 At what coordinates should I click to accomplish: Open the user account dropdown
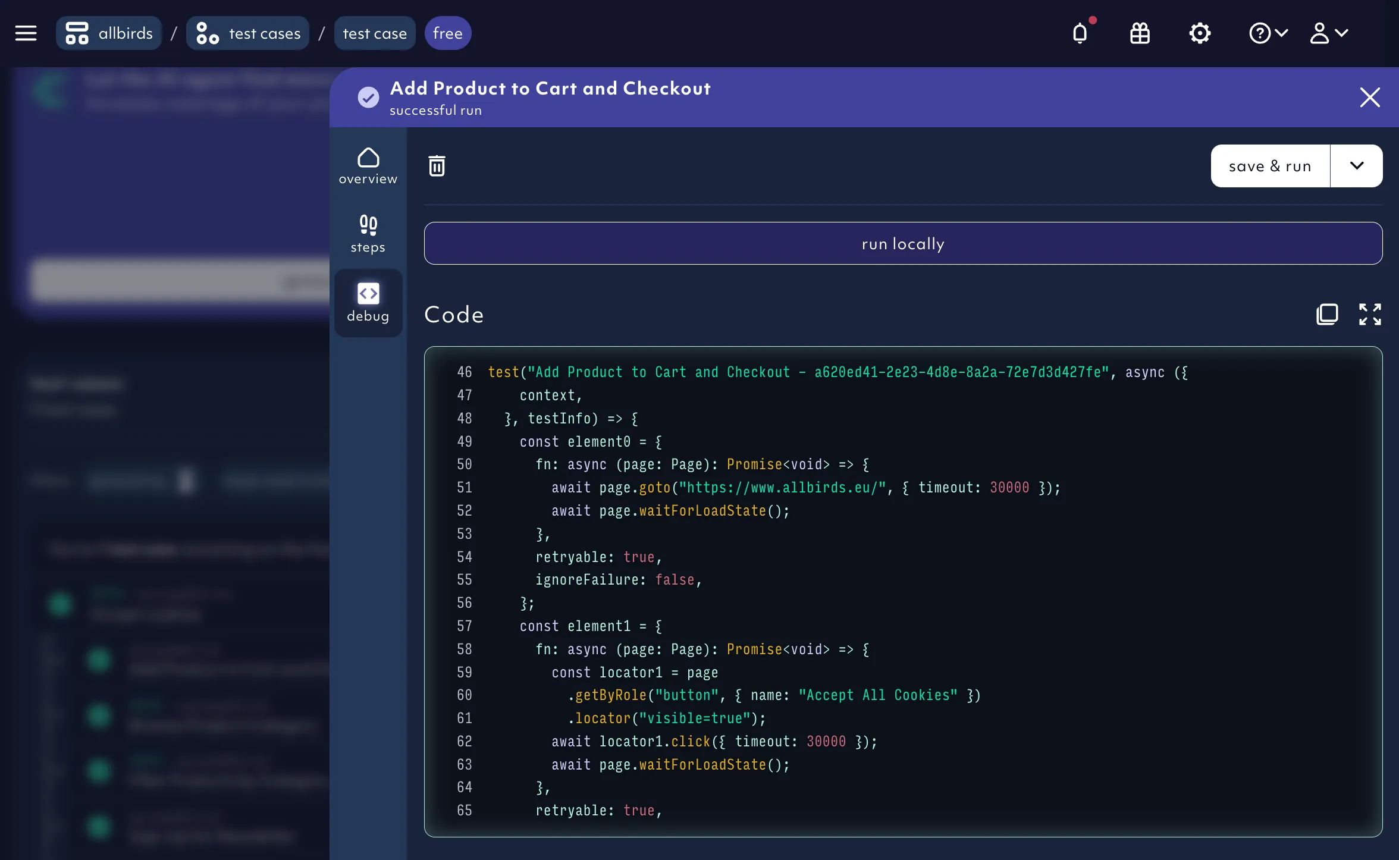pos(1329,33)
